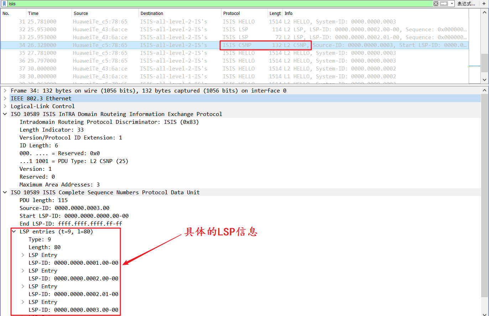The image size is (489, 316).
Task: Click packet details scrollbar up arrow
Action: pos(484,90)
